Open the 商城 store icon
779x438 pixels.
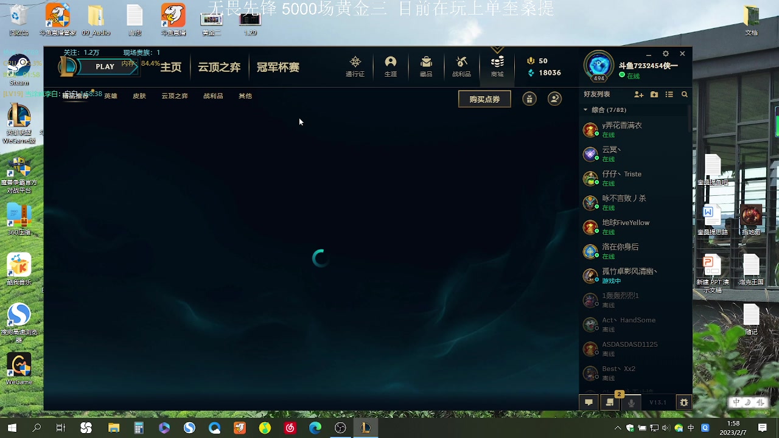point(497,66)
